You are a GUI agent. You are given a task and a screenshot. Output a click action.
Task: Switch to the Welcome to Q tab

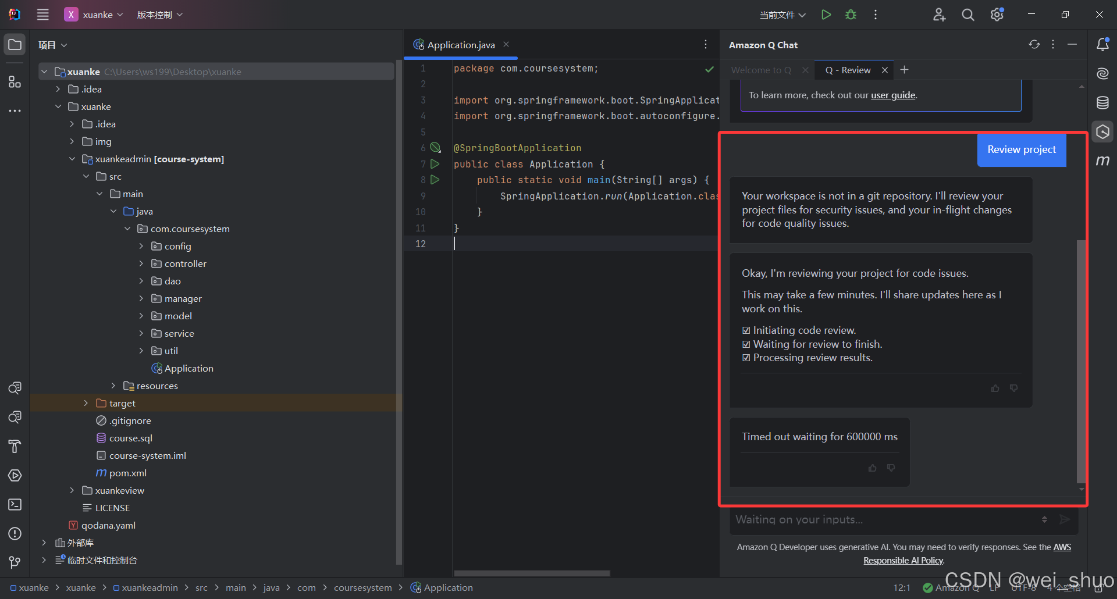tap(761, 70)
